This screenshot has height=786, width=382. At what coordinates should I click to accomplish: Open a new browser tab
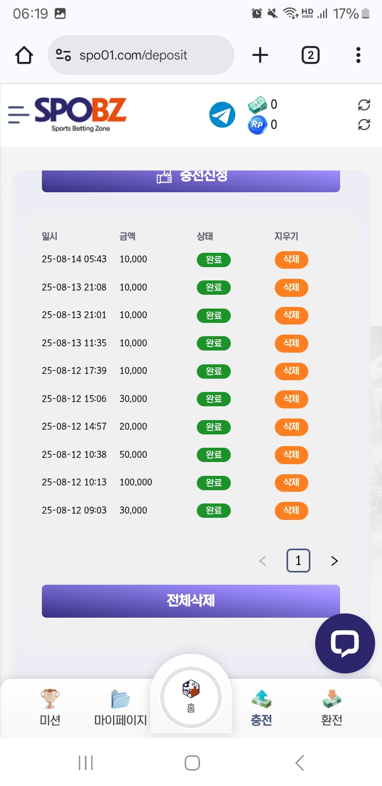click(260, 55)
